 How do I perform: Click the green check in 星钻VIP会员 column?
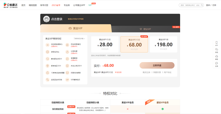162,109
